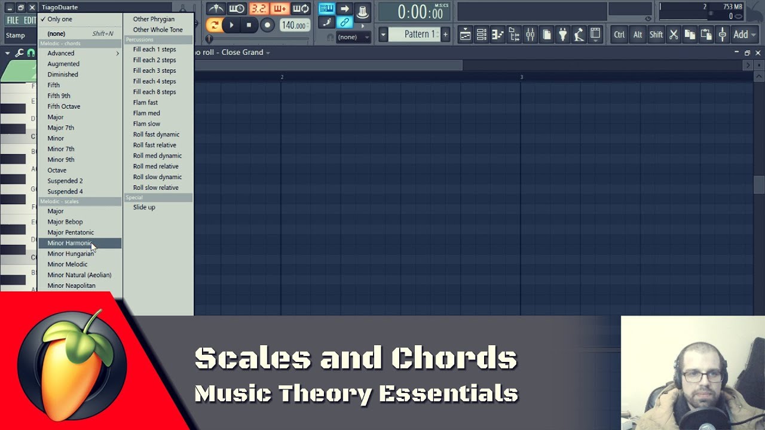The height and width of the screenshot is (430, 765).
Task: Toggle the pattern/song mode switch
Action: point(214,25)
